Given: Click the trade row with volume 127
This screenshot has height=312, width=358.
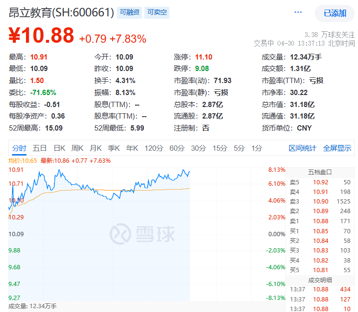Looking at the screenshot, I should (320, 299).
